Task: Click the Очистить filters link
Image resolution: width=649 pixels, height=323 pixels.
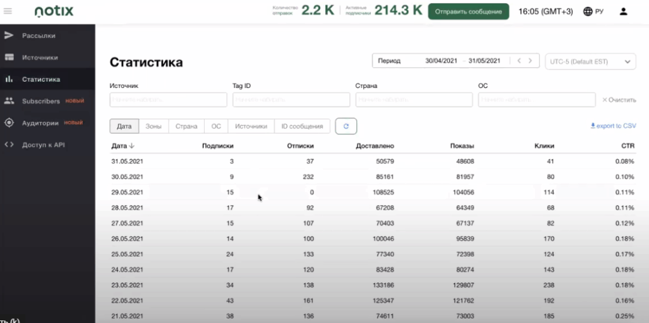Action: [x=619, y=99]
